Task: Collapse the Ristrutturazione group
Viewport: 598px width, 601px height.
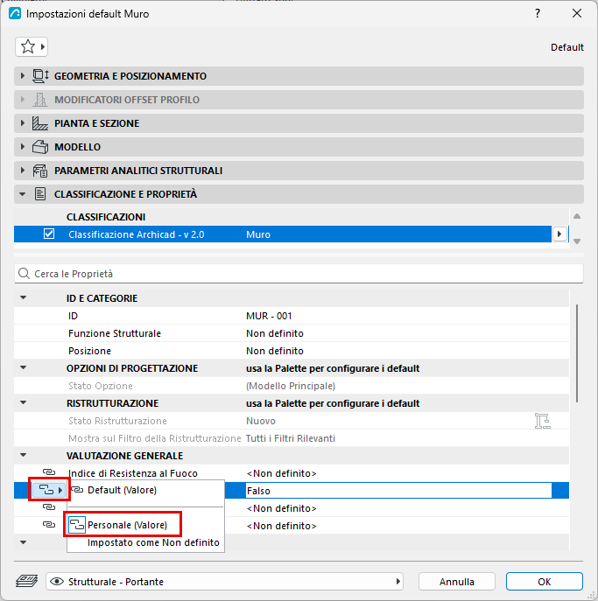Action: click(x=24, y=402)
